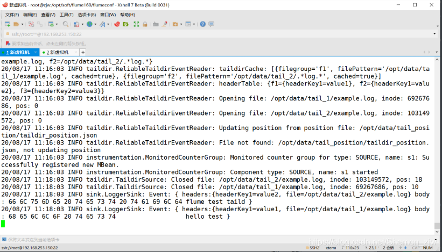Open the 帮助(H) menu
The height and width of the screenshot is (252, 442).
coord(128,15)
